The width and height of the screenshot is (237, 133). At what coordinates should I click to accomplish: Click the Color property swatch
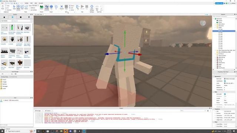[x=225, y=83]
